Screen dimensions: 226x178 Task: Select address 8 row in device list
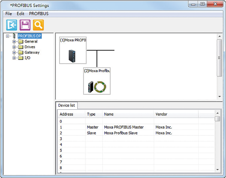click(x=136, y=168)
